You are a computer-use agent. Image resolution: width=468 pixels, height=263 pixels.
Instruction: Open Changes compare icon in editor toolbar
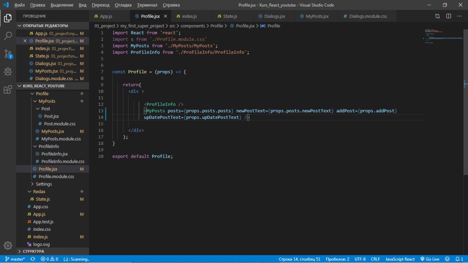tap(438, 16)
